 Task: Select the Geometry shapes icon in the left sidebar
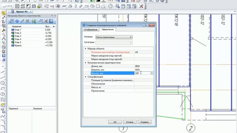pyautogui.click(x=3, y=13)
